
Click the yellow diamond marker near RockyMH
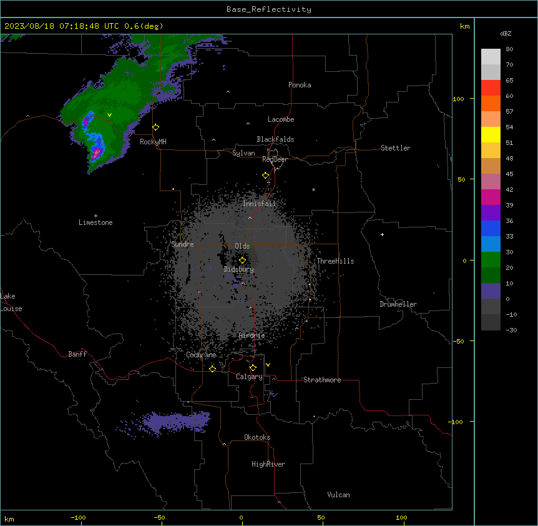point(156,127)
